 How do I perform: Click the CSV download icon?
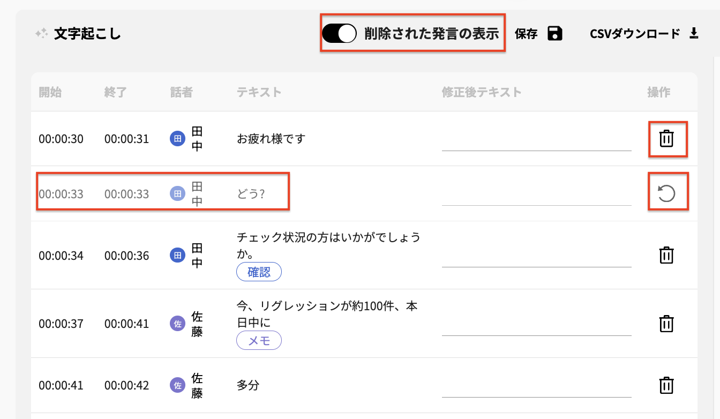[x=695, y=33]
